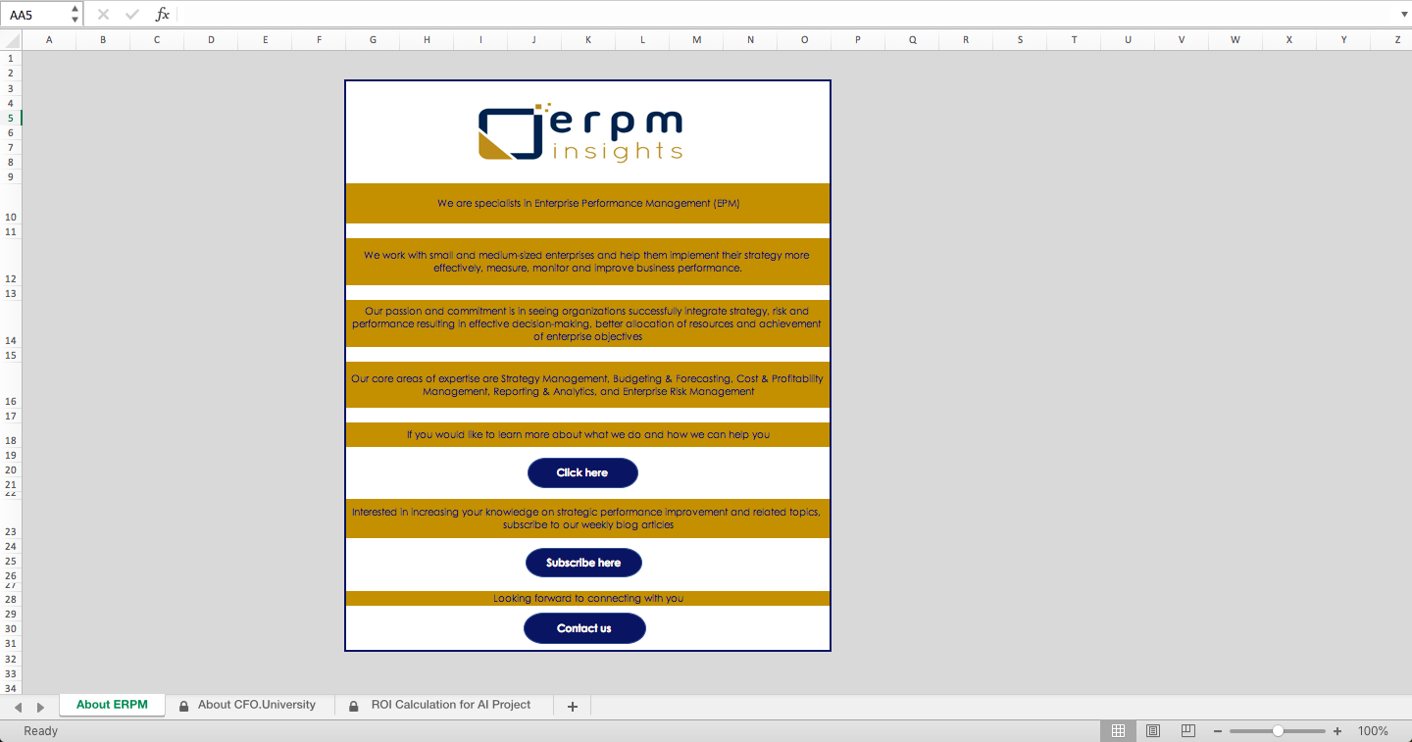
Task: Click the zoom slider handle
Action: (1278, 731)
